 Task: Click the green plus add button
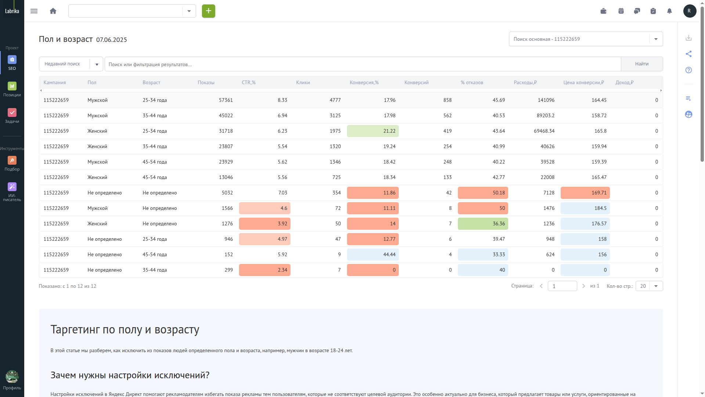pyautogui.click(x=209, y=11)
